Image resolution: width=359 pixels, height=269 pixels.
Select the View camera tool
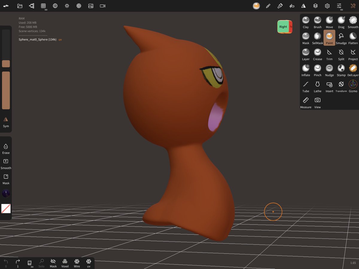pyautogui.click(x=317, y=103)
